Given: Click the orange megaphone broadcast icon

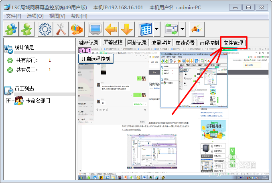Looking at the screenshot, I should tap(197, 29).
